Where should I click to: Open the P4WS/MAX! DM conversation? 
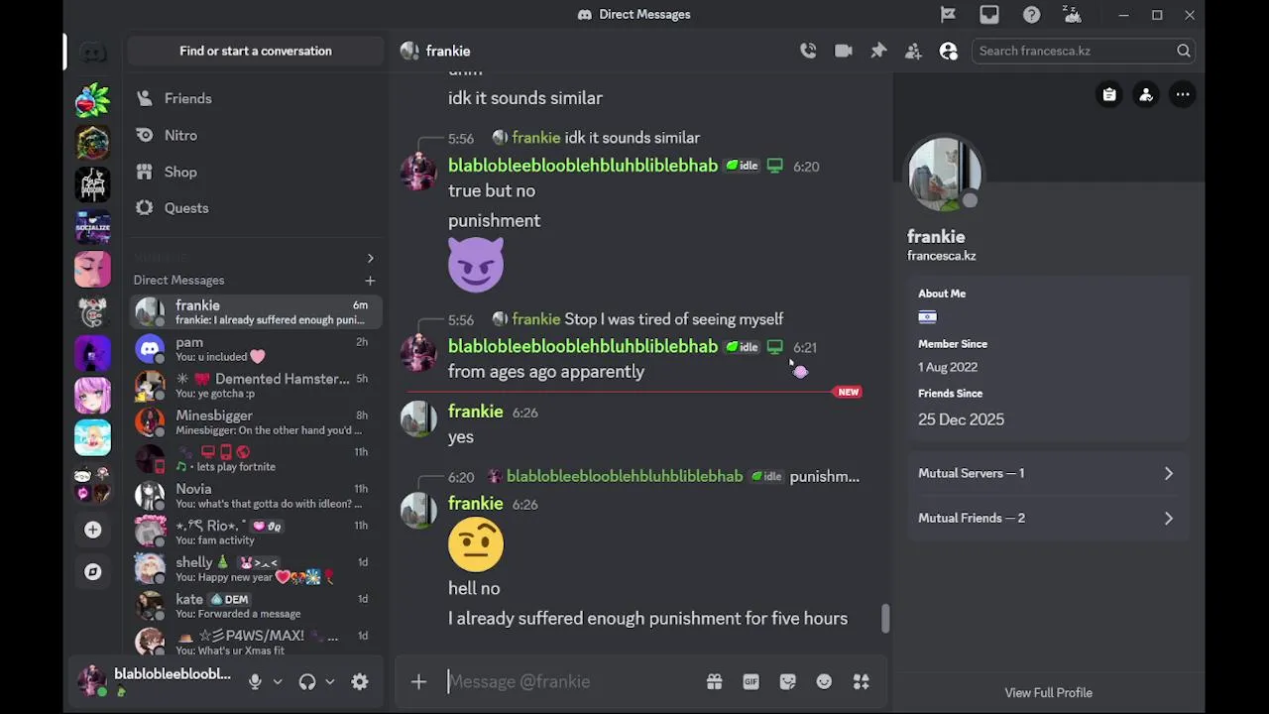coord(256,641)
